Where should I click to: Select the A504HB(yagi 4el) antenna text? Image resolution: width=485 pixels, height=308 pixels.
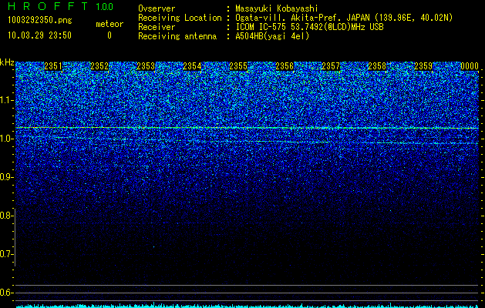point(272,36)
